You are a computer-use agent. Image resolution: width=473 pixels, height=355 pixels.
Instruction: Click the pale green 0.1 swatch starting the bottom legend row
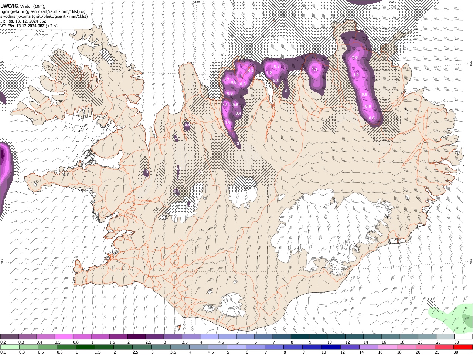click(9, 347)
